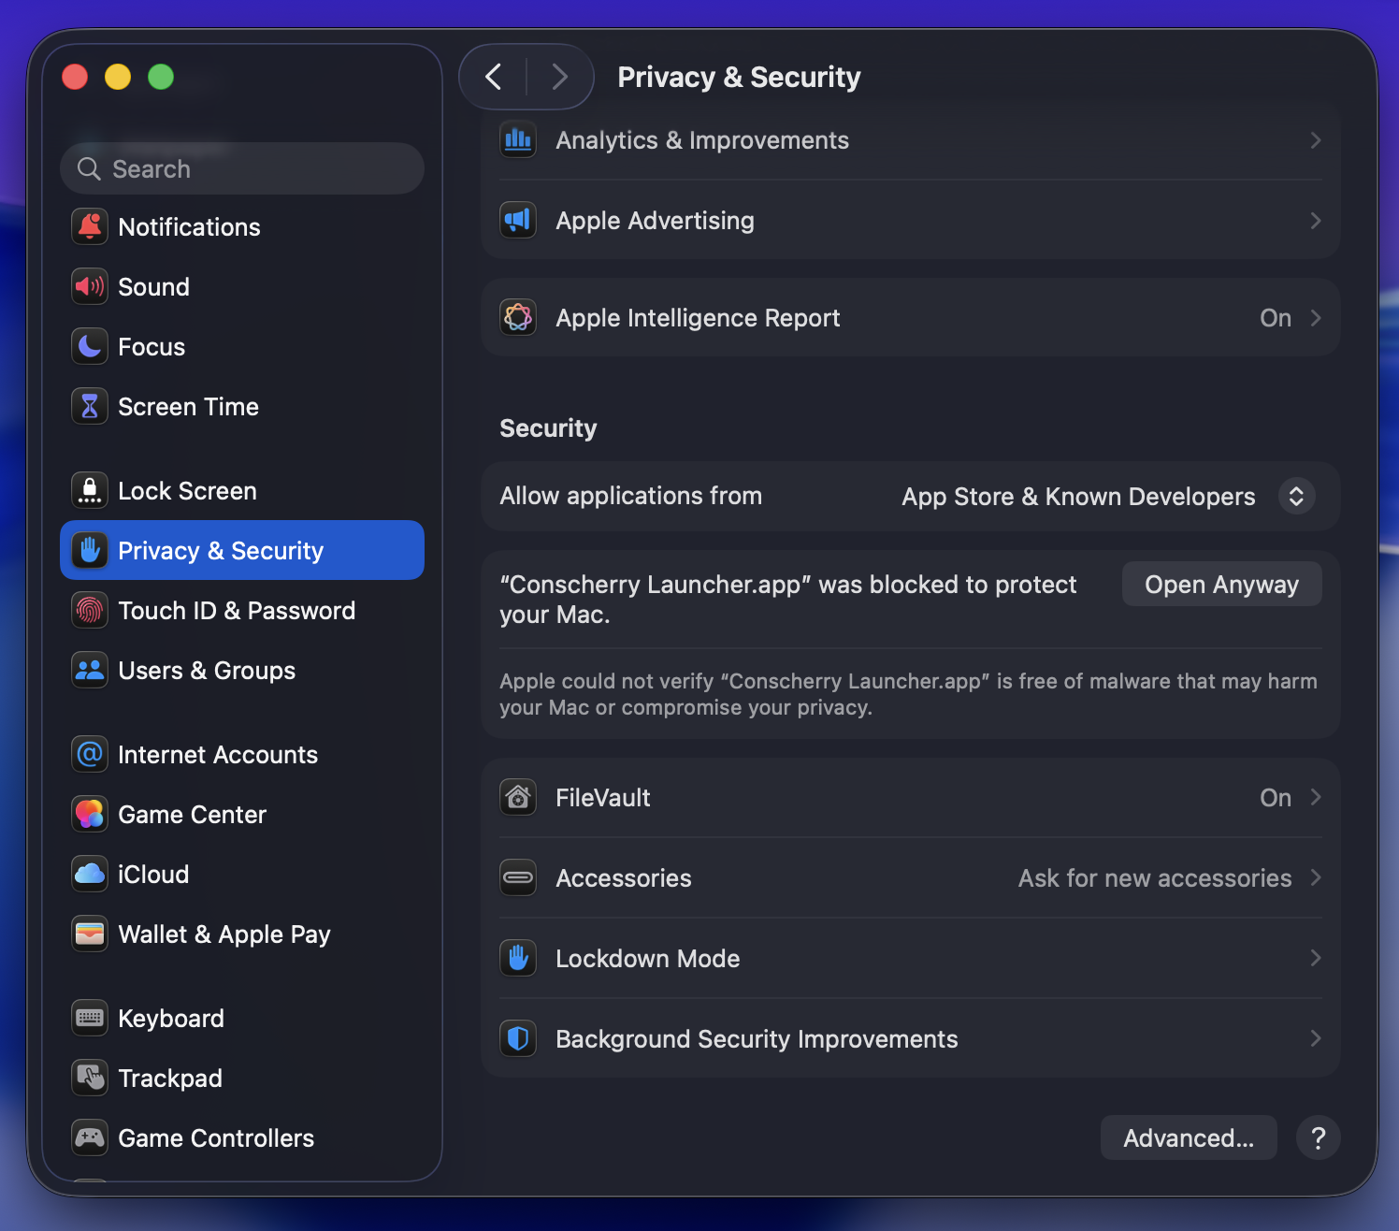Click the Wallet & Apple Pay card icon
The image size is (1399, 1231).
click(90, 934)
